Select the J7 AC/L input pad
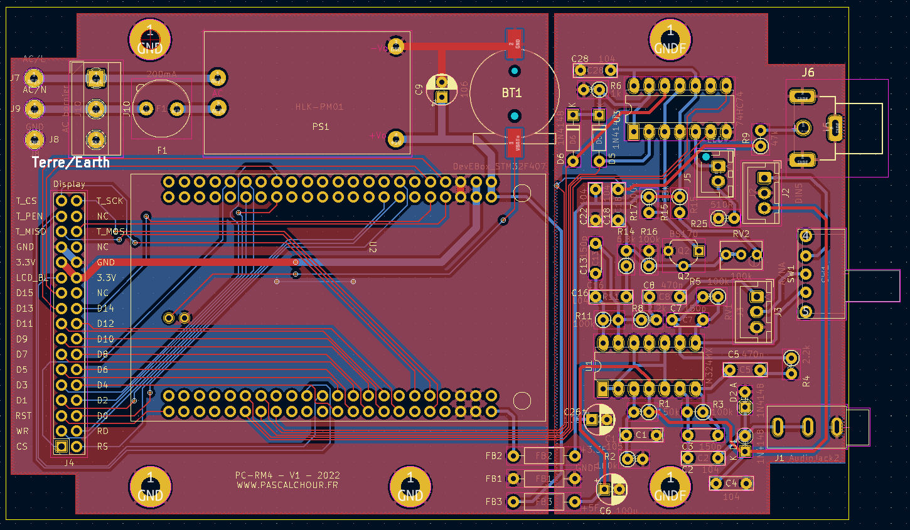 [x=35, y=78]
